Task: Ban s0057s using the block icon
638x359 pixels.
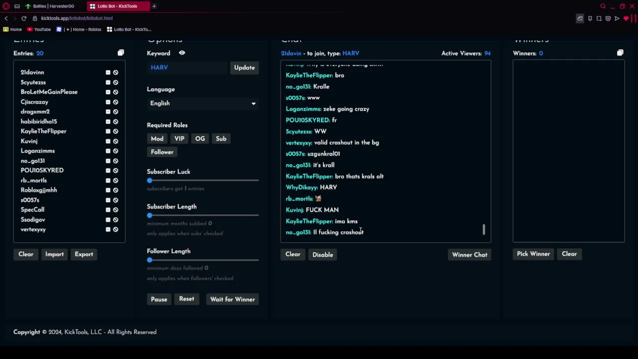Action: (x=116, y=200)
